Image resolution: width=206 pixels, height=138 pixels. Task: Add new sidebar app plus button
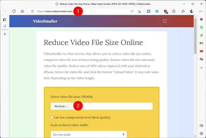[x=202, y=68]
